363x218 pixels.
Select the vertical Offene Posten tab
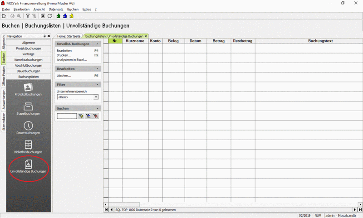(x=4, y=76)
